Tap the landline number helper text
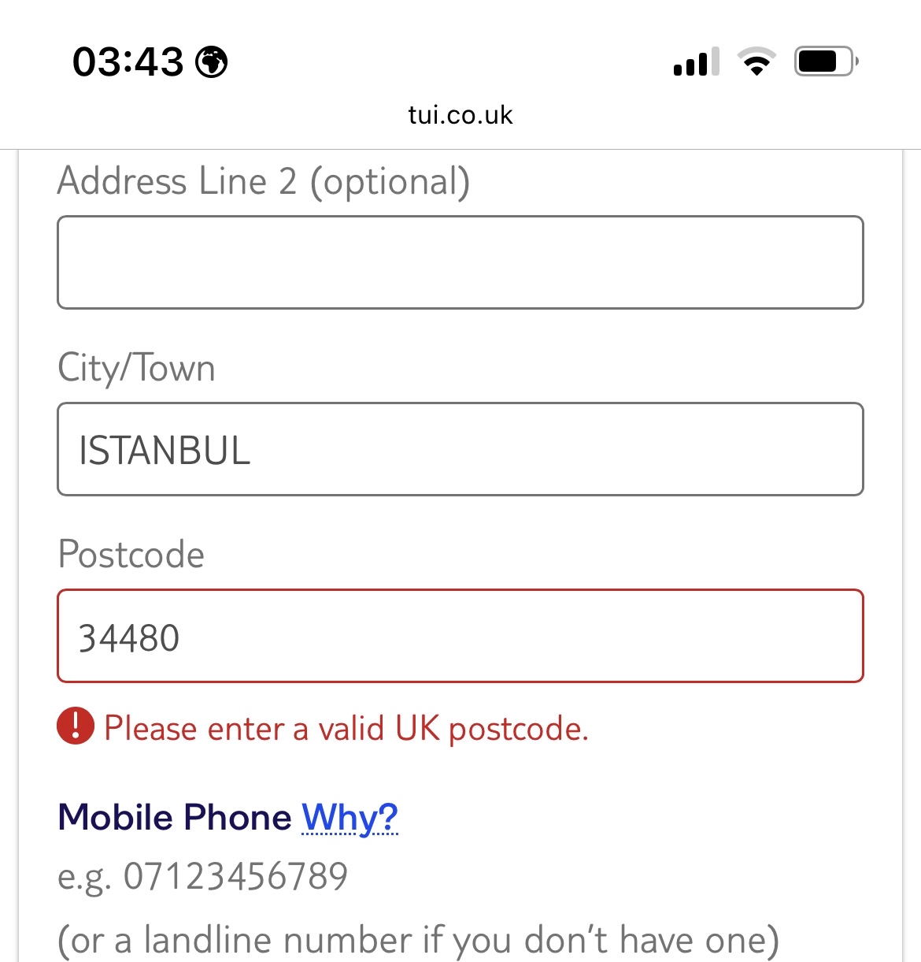921x962 pixels. point(418,941)
